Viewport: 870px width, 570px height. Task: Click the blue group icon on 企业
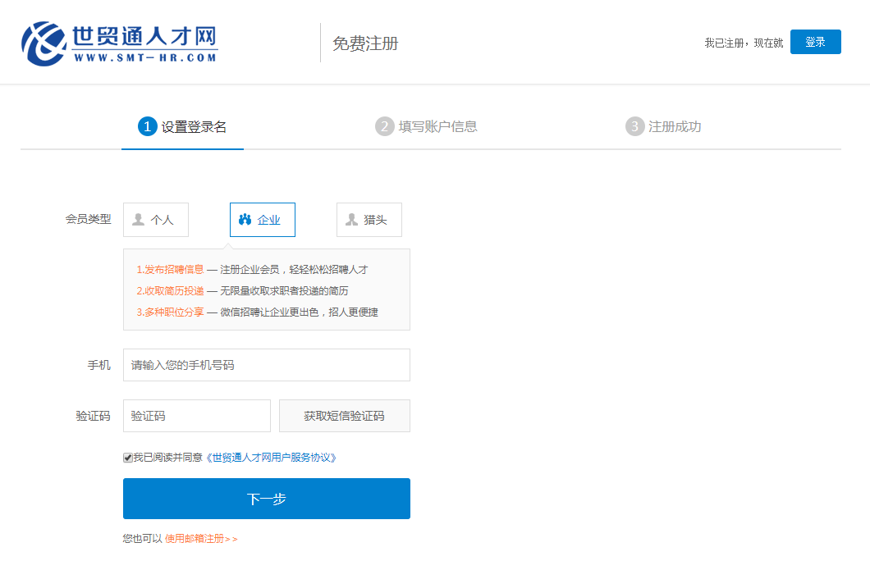(x=245, y=220)
